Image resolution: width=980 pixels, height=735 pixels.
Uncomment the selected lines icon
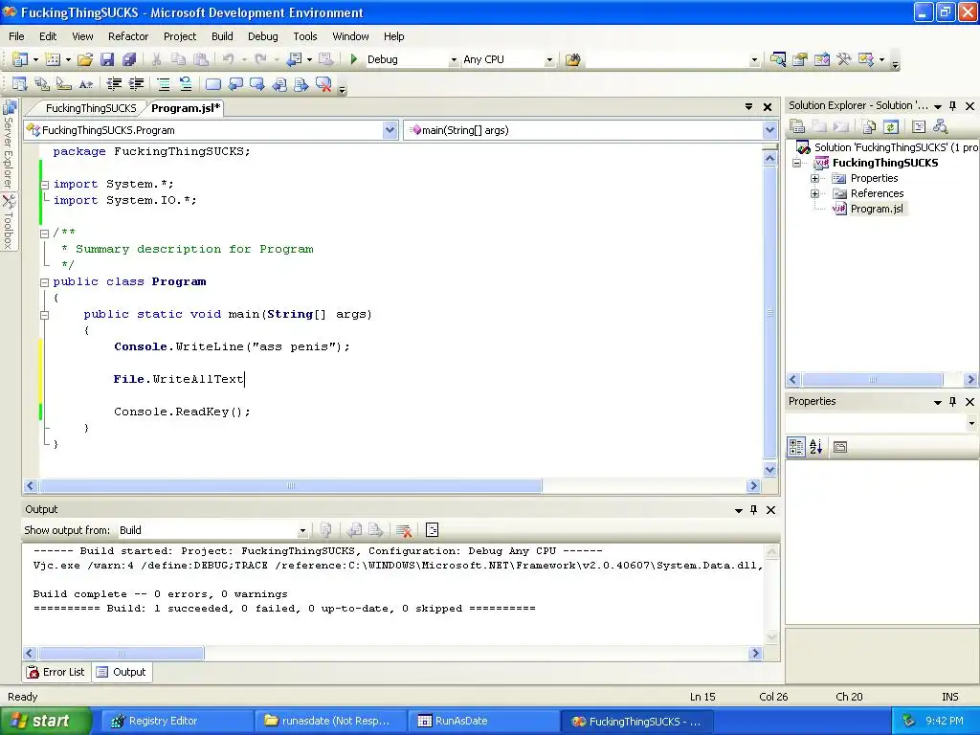pyautogui.click(x=185, y=84)
